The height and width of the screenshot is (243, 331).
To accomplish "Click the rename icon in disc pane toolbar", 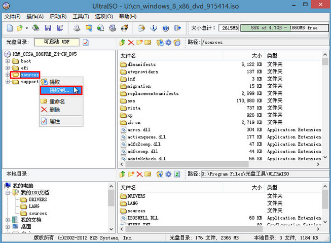I will (148, 43).
